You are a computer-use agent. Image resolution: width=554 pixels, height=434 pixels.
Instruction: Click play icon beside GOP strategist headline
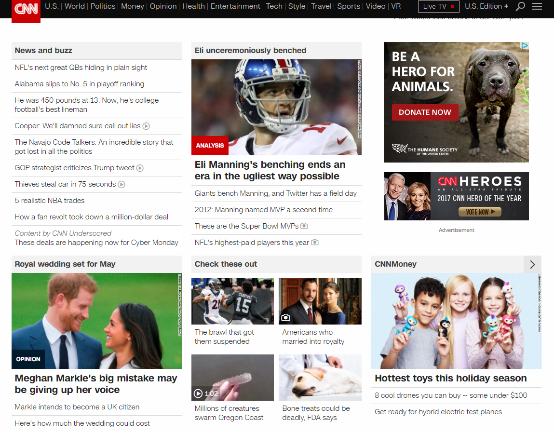[x=140, y=168]
